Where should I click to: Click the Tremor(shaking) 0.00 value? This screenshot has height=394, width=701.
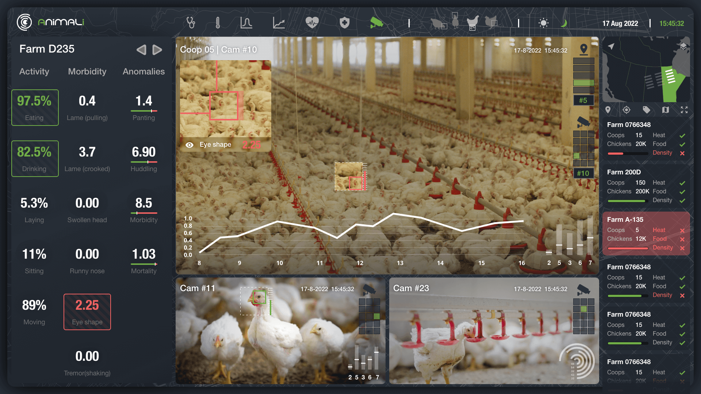(87, 356)
